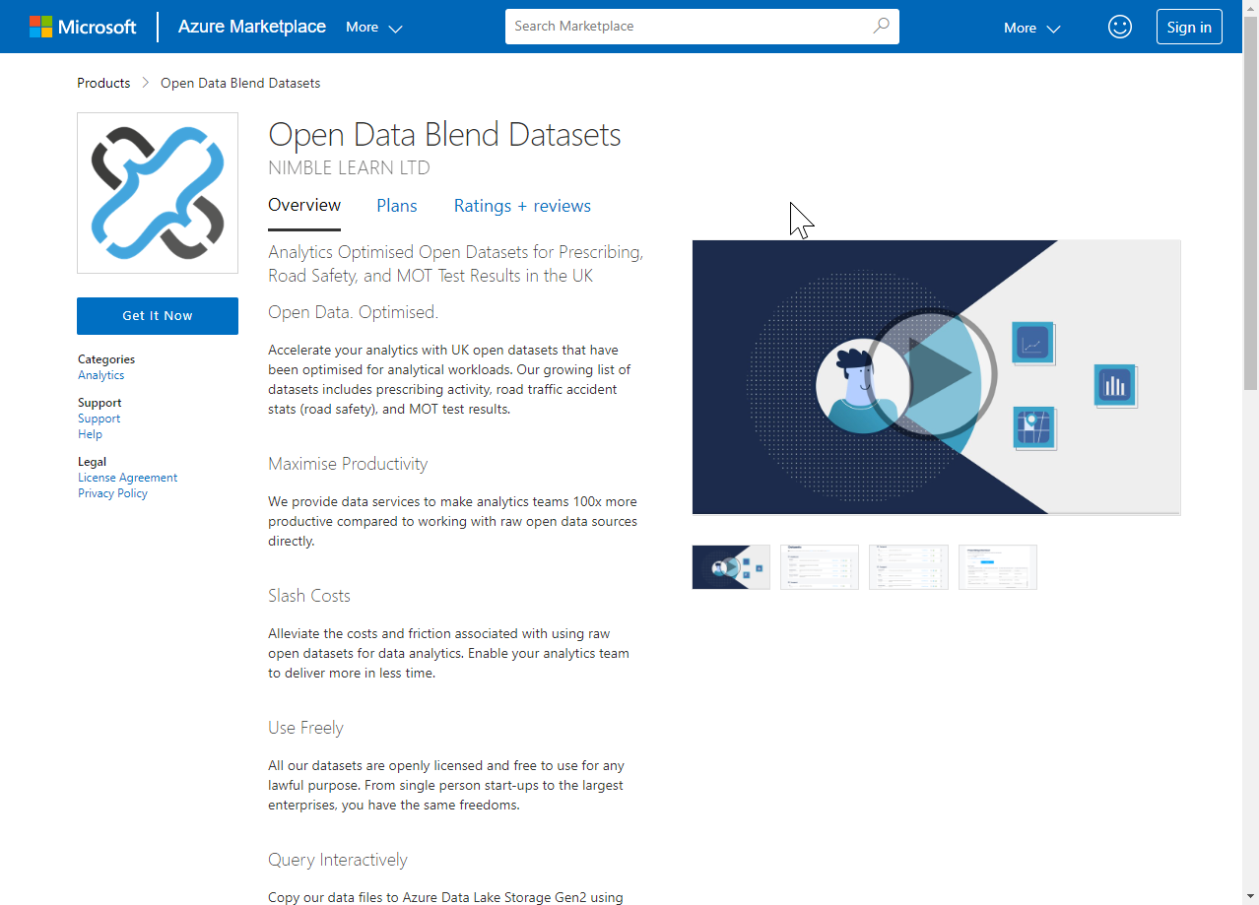The width and height of the screenshot is (1259, 905).
Task: Open the Support link
Action: [x=99, y=419]
